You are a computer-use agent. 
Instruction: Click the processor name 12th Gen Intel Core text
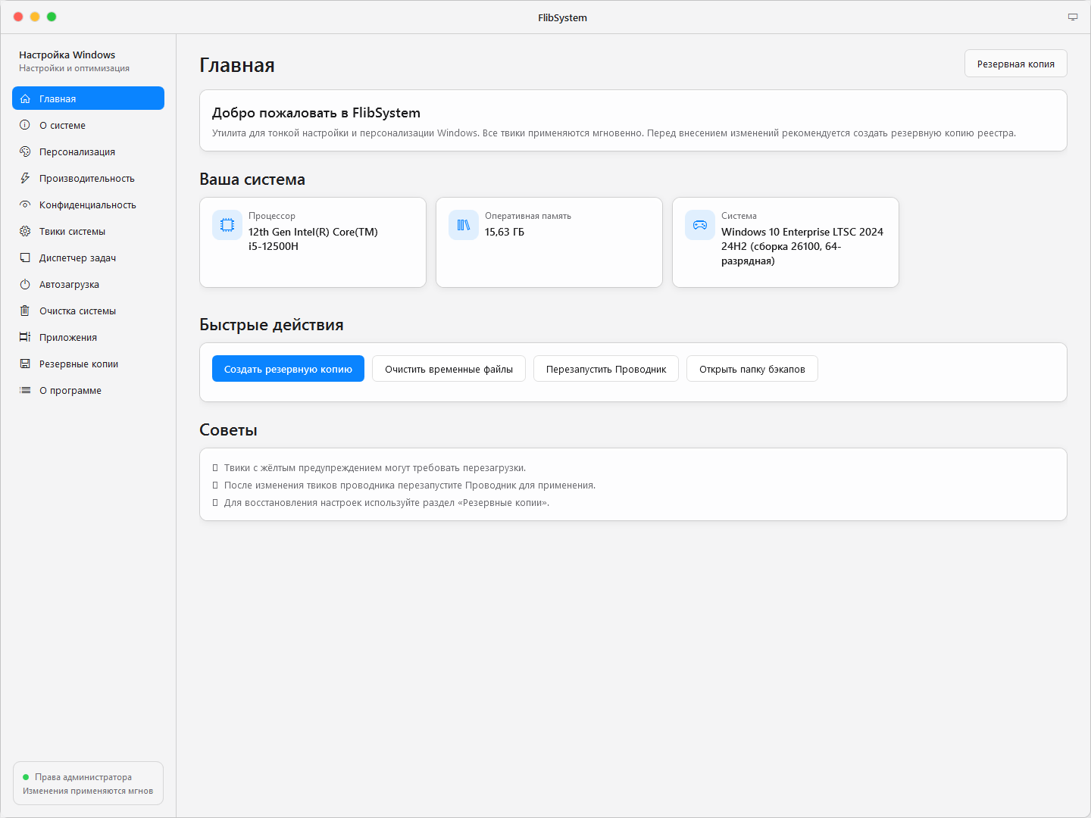[313, 239]
